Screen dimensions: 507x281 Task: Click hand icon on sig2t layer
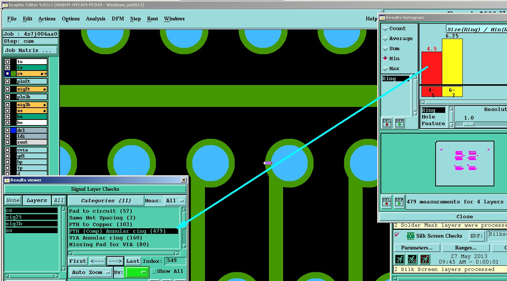pos(45,89)
